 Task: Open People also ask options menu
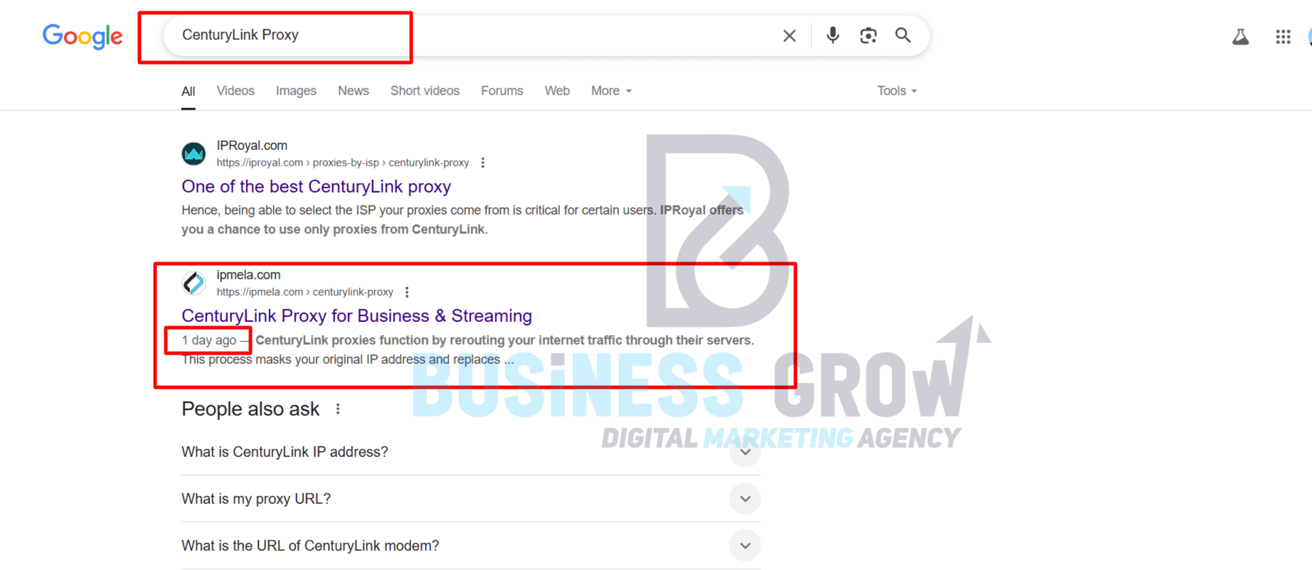pos(338,409)
